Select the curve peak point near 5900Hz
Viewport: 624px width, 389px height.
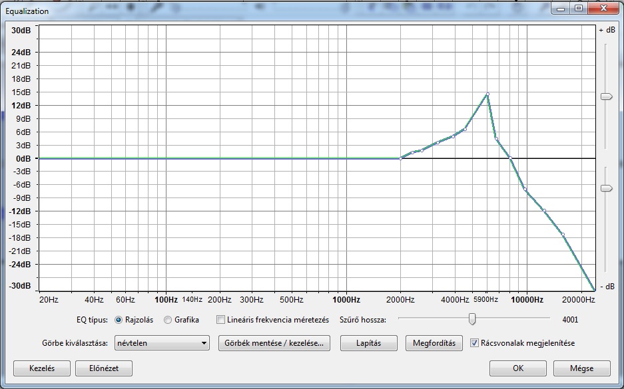tap(487, 94)
